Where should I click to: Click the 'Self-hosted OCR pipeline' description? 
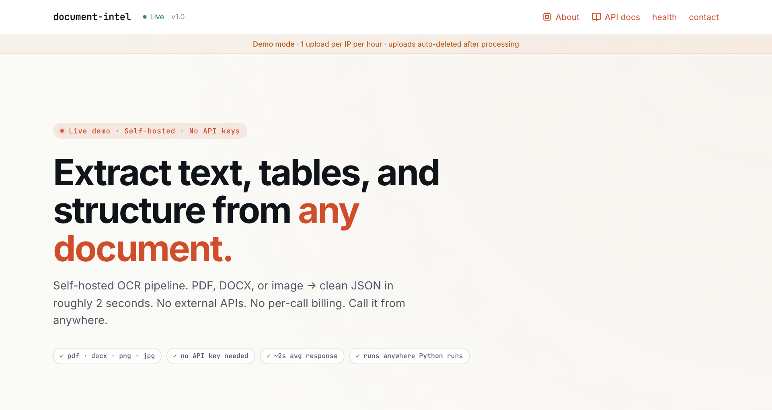[x=229, y=303]
